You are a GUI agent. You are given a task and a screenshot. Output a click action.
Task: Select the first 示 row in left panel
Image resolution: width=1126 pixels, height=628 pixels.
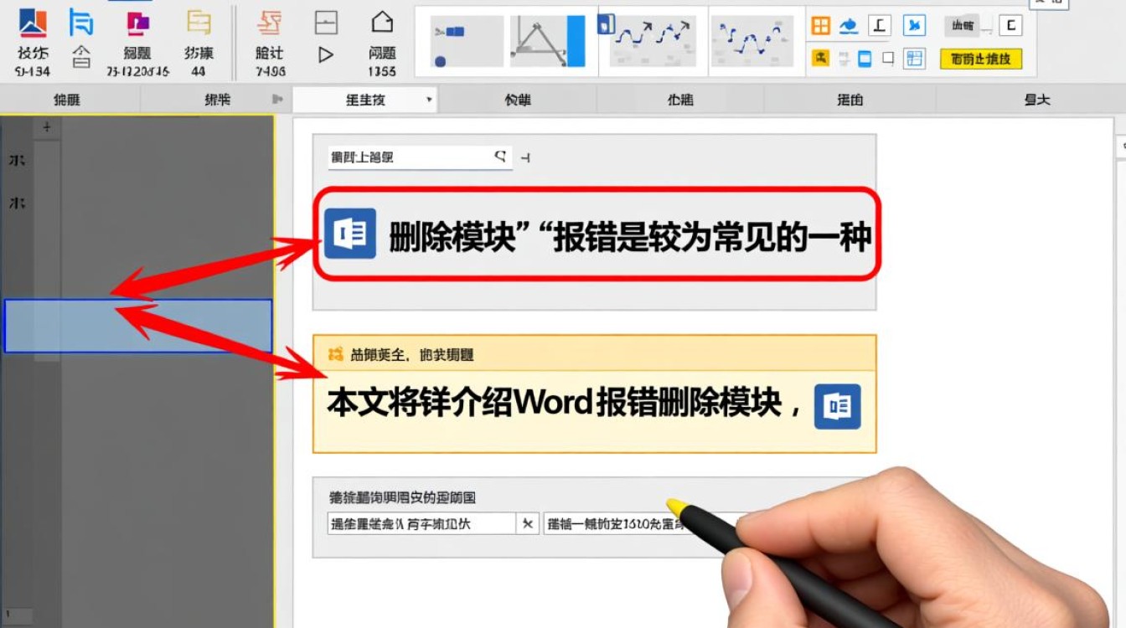(17, 160)
